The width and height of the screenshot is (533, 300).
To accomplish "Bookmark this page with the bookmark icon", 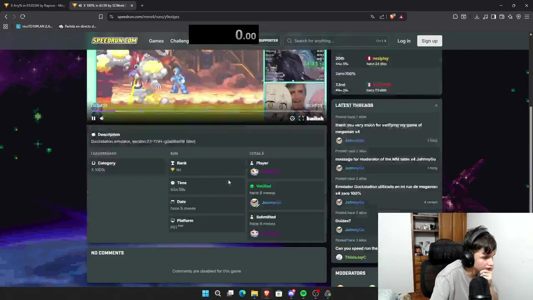I will point(100,17).
